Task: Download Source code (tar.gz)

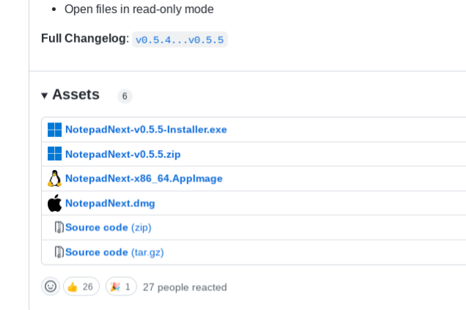Action: (x=114, y=252)
